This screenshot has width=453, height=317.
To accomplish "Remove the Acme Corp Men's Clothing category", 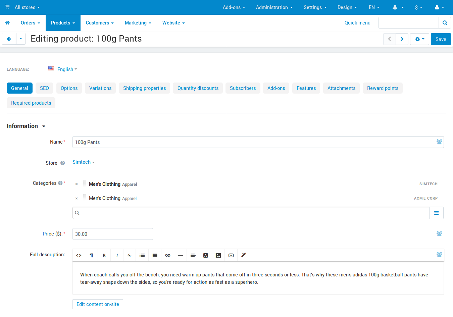I will point(77,199).
